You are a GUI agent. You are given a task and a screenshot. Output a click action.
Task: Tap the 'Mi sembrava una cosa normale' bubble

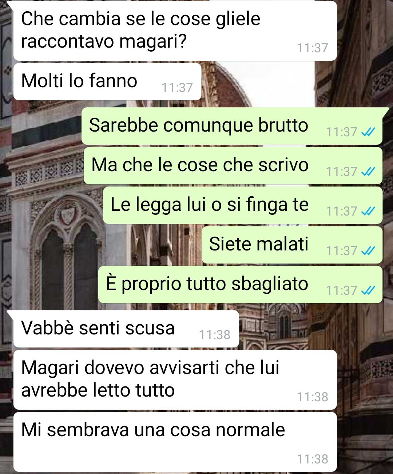pyautogui.click(x=175, y=442)
